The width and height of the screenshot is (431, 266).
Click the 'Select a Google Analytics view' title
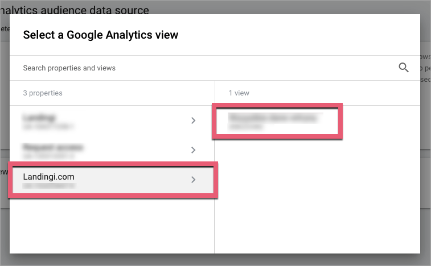pos(100,35)
